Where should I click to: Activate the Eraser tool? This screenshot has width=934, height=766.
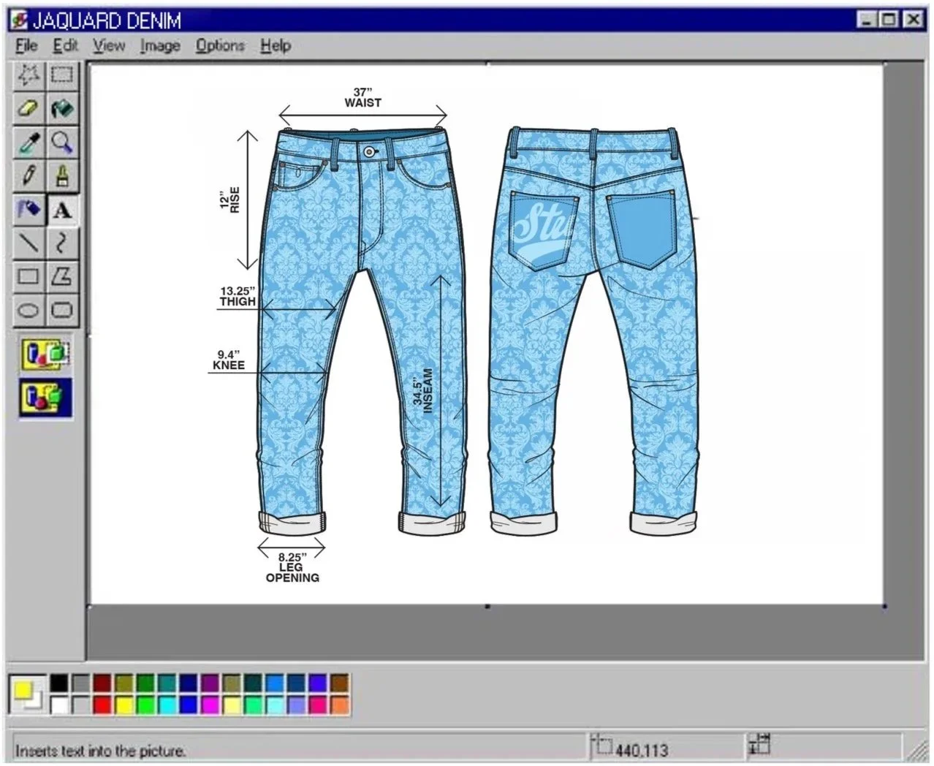(29, 108)
